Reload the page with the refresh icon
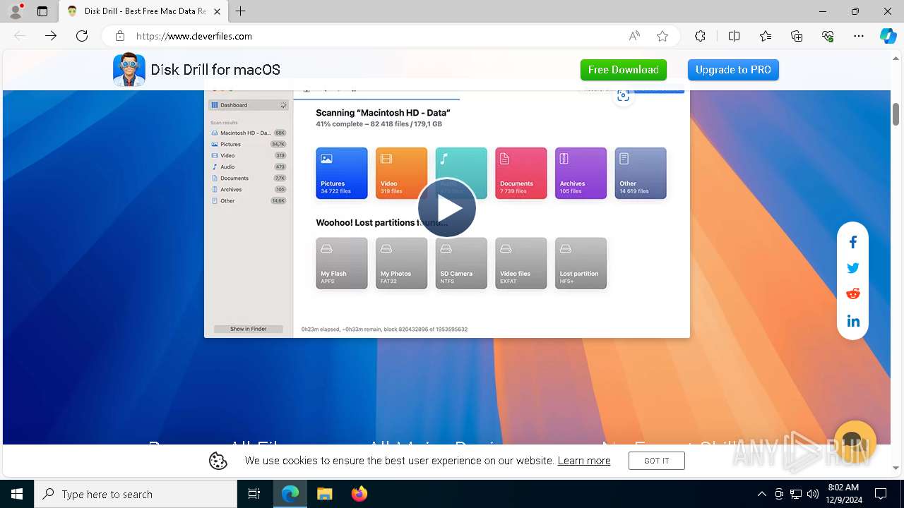Screen dimensions: 904x508 (x=82, y=36)
